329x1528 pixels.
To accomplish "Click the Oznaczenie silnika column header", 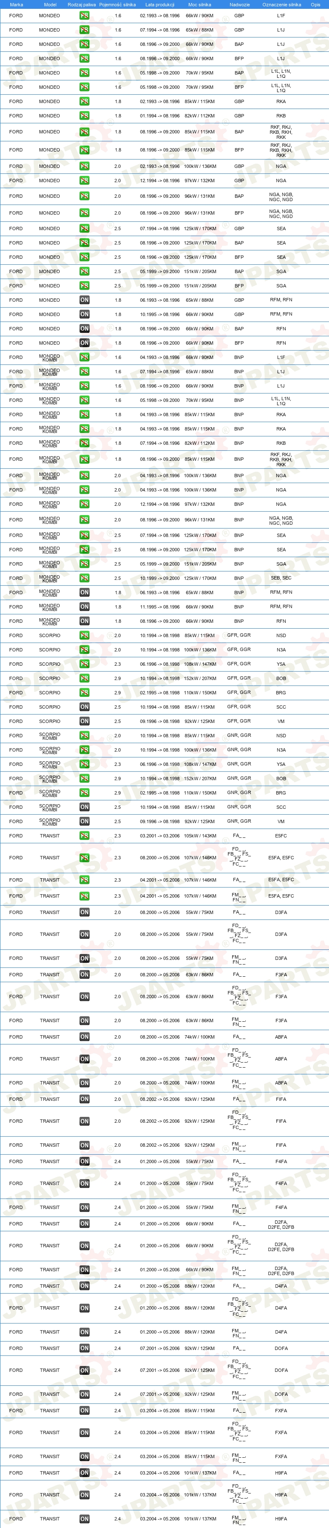I will [x=281, y=4].
